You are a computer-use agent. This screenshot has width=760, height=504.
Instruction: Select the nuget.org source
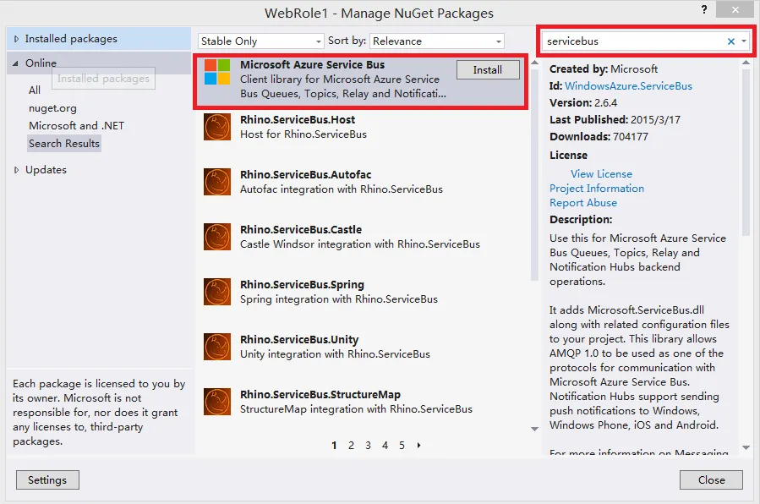click(x=52, y=108)
